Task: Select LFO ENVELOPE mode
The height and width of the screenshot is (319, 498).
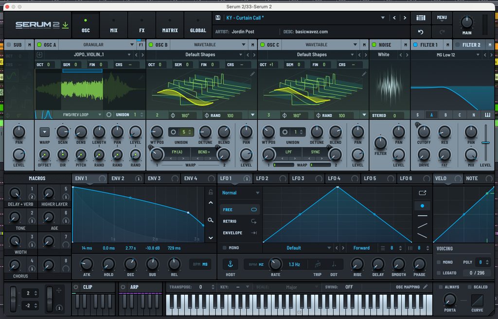Action: click(239, 233)
